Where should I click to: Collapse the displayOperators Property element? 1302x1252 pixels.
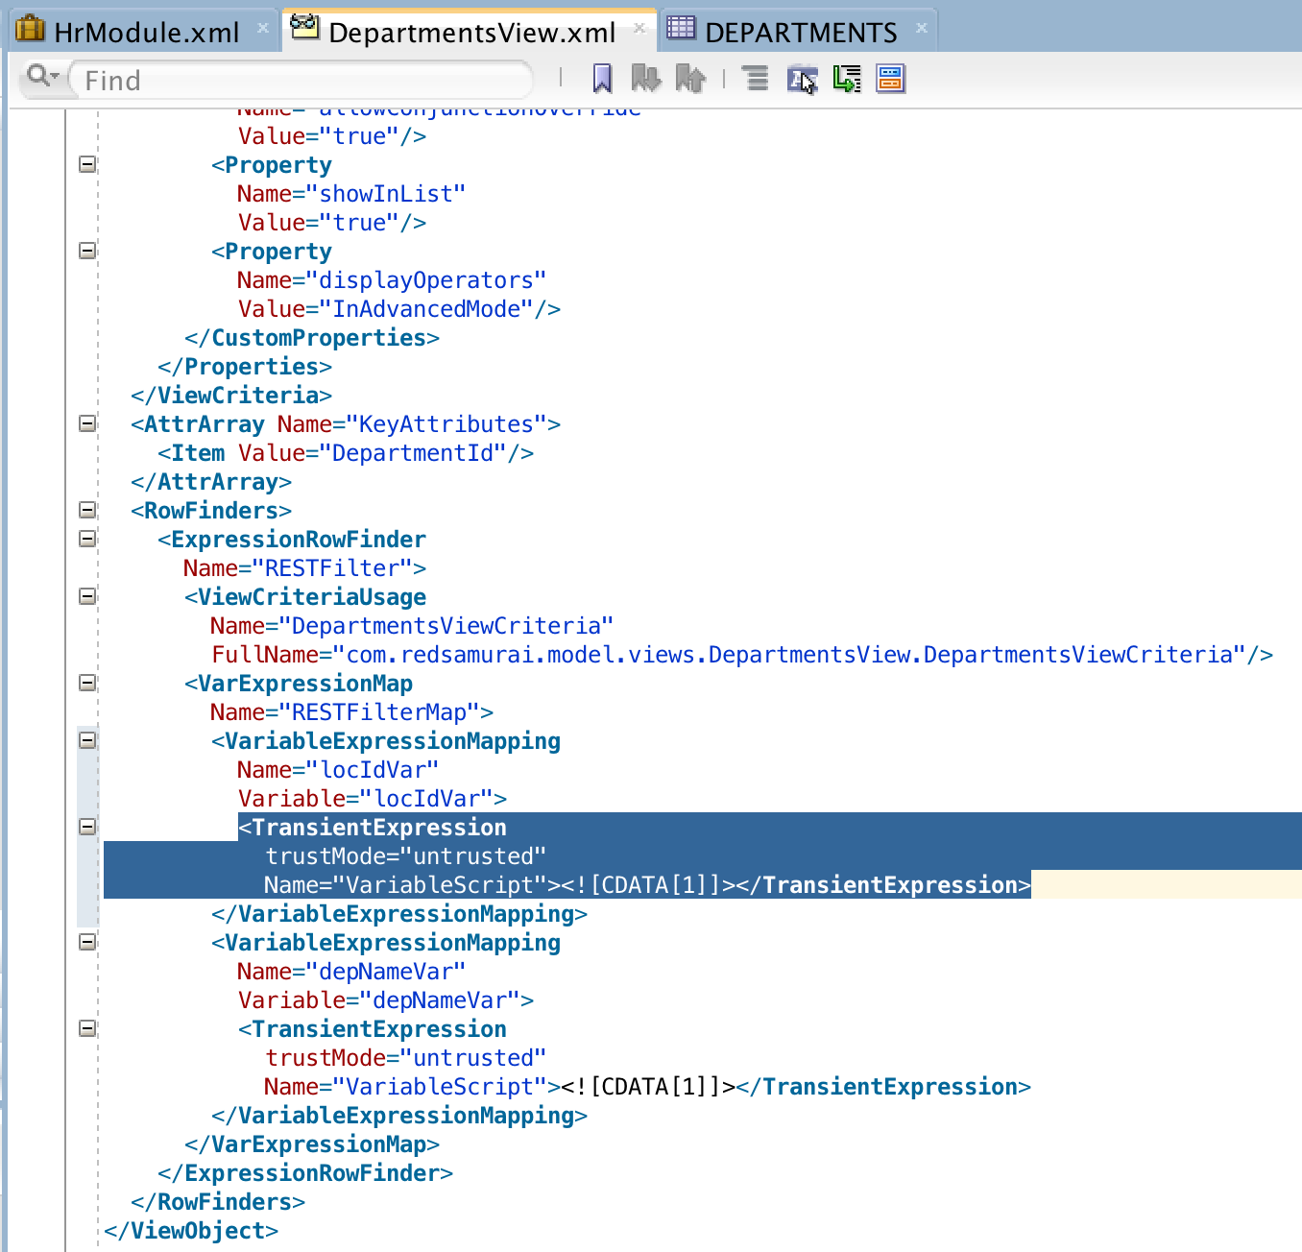point(87,251)
